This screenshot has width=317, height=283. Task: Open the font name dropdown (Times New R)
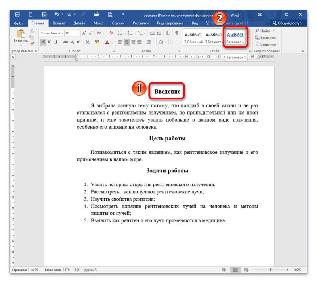(x=63, y=33)
